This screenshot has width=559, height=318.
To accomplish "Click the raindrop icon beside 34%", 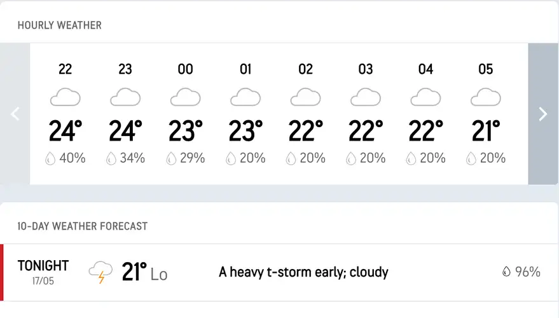I will [x=111, y=158].
